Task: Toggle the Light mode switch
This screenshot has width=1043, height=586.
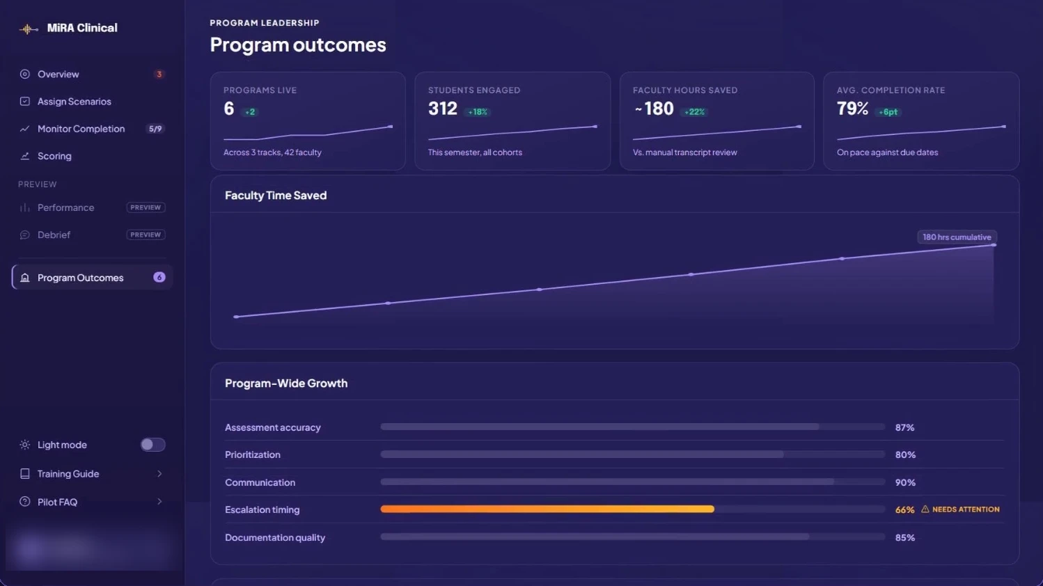Action: pos(152,445)
